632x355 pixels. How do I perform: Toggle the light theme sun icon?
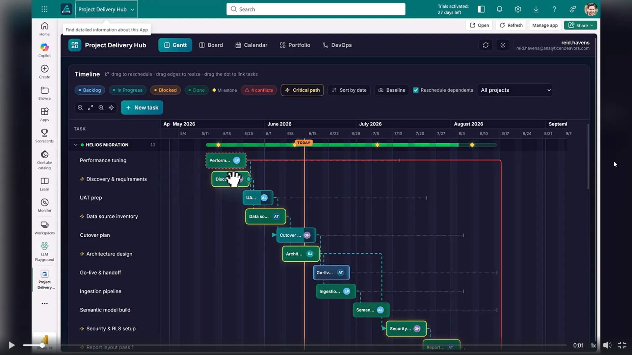(x=503, y=45)
